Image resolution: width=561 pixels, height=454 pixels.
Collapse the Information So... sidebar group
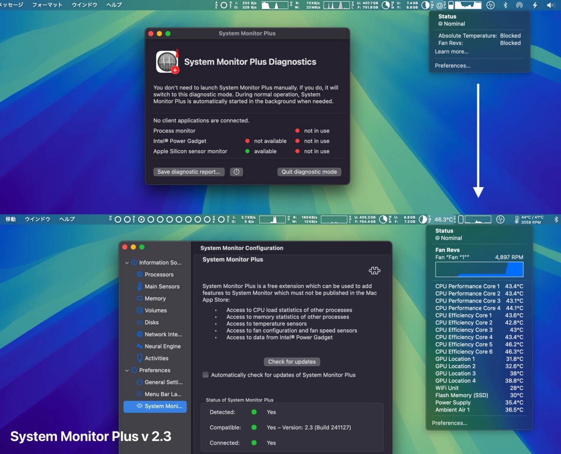127,262
